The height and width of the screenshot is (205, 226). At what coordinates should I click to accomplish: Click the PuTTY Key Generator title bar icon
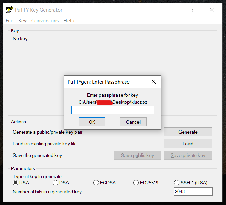pyautogui.click(x=9, y=10)
